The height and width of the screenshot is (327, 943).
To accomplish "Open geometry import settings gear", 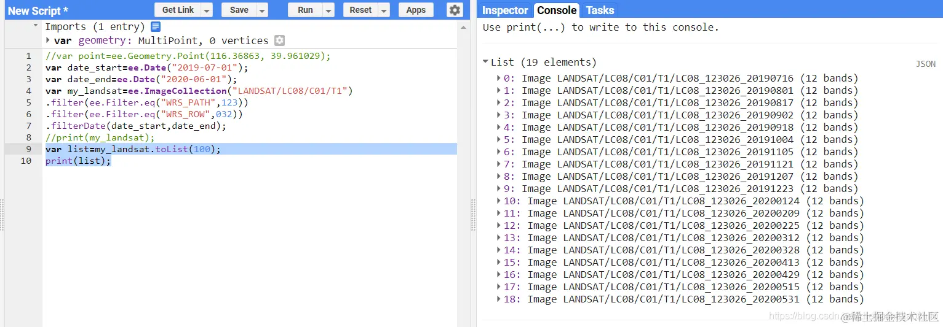I will [279, 40].
